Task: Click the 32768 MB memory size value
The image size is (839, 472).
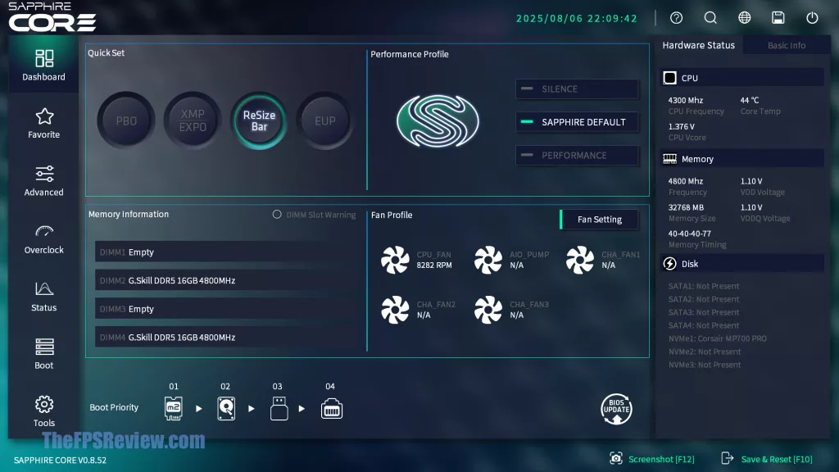Action: [686, 207]
